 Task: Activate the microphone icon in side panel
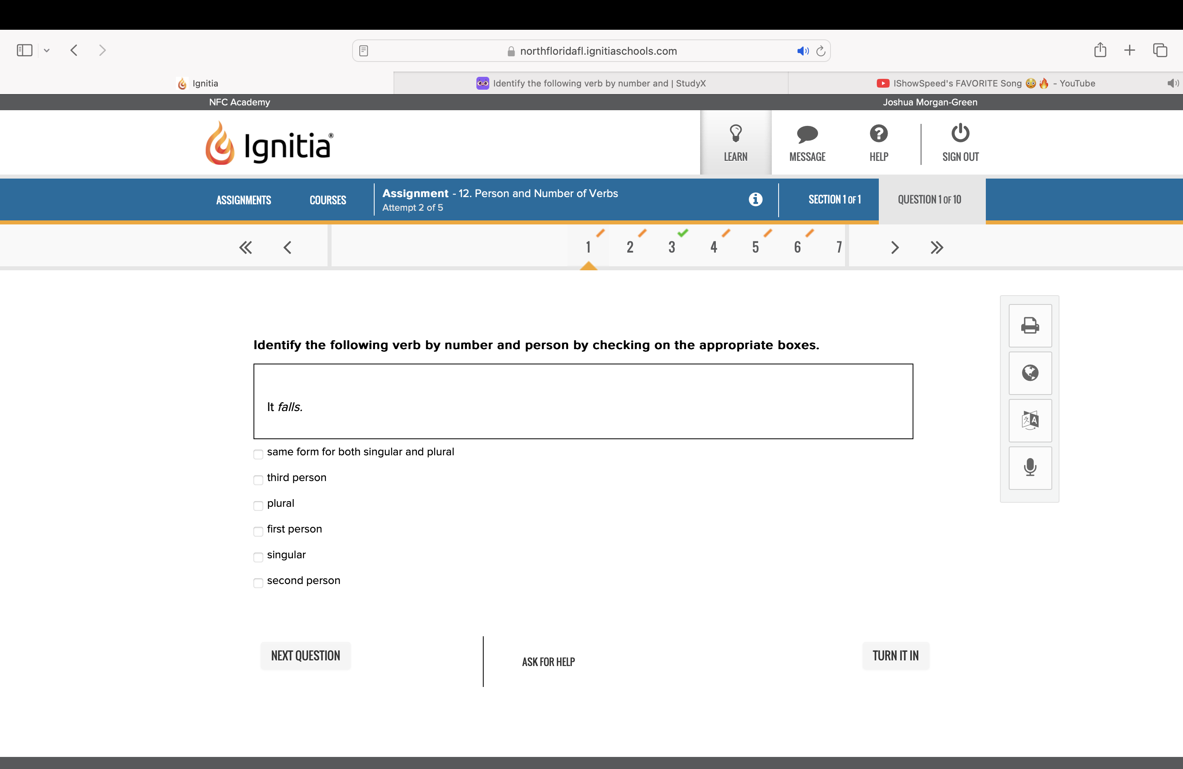point(1030,467)
